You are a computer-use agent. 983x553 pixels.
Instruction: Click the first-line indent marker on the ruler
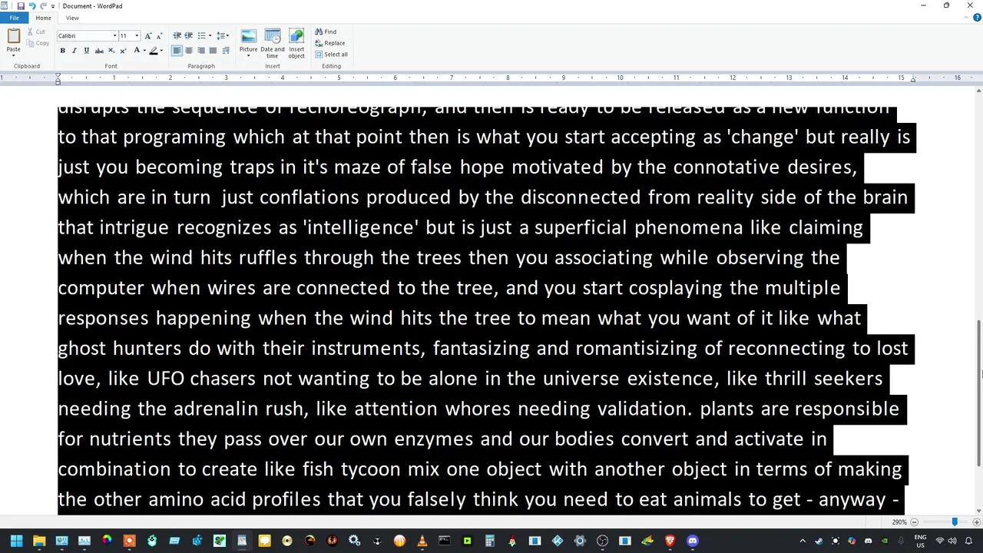pos(58,75)
